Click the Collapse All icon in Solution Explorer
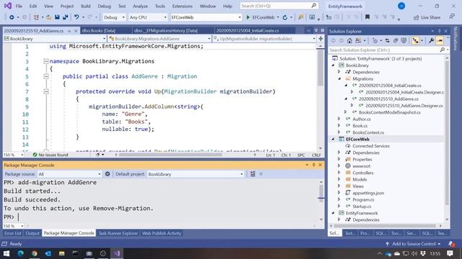Viewport: 462px width, 259px height. coord(396,41)
